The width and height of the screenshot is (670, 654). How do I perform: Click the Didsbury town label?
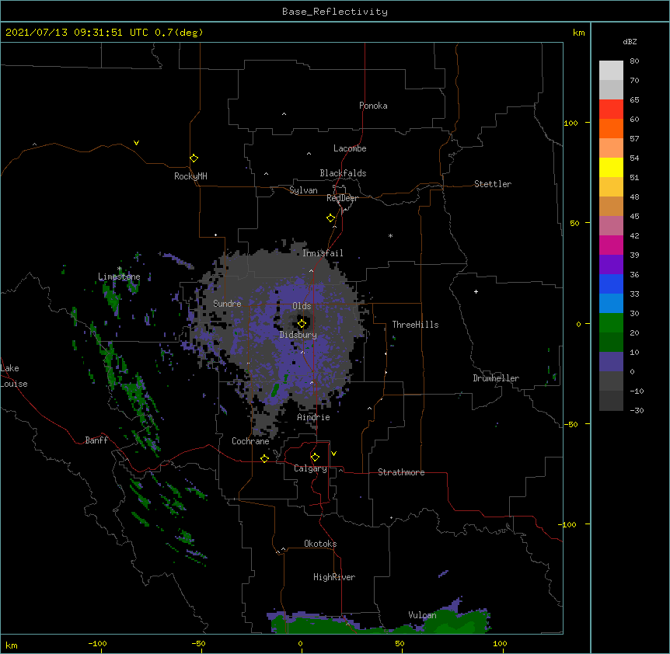coord(298,335)
